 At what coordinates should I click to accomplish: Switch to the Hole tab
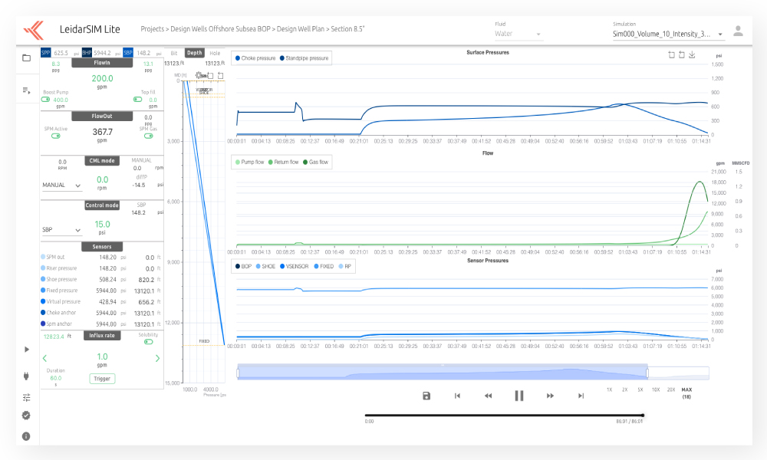click(215, 53)
